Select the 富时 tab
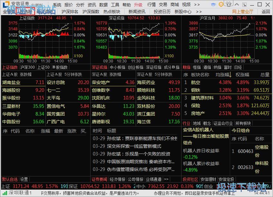 [228, 67]
